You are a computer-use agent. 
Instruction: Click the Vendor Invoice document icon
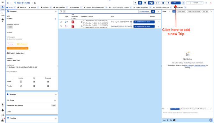(x=21, y=86)
